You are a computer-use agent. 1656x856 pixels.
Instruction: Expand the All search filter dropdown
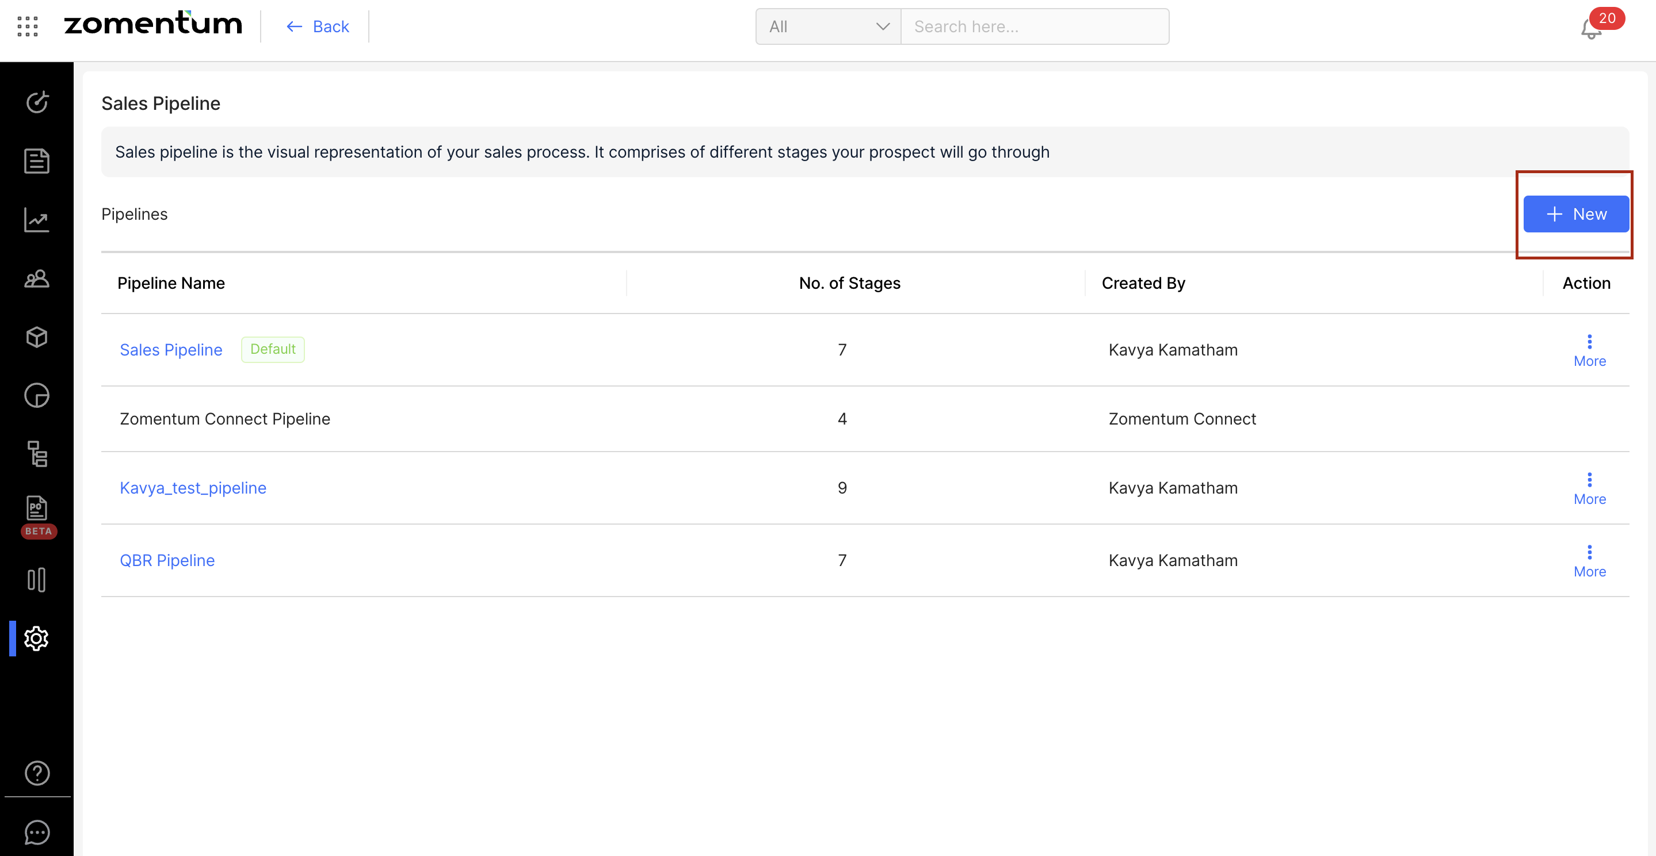[x=828, y=26]
